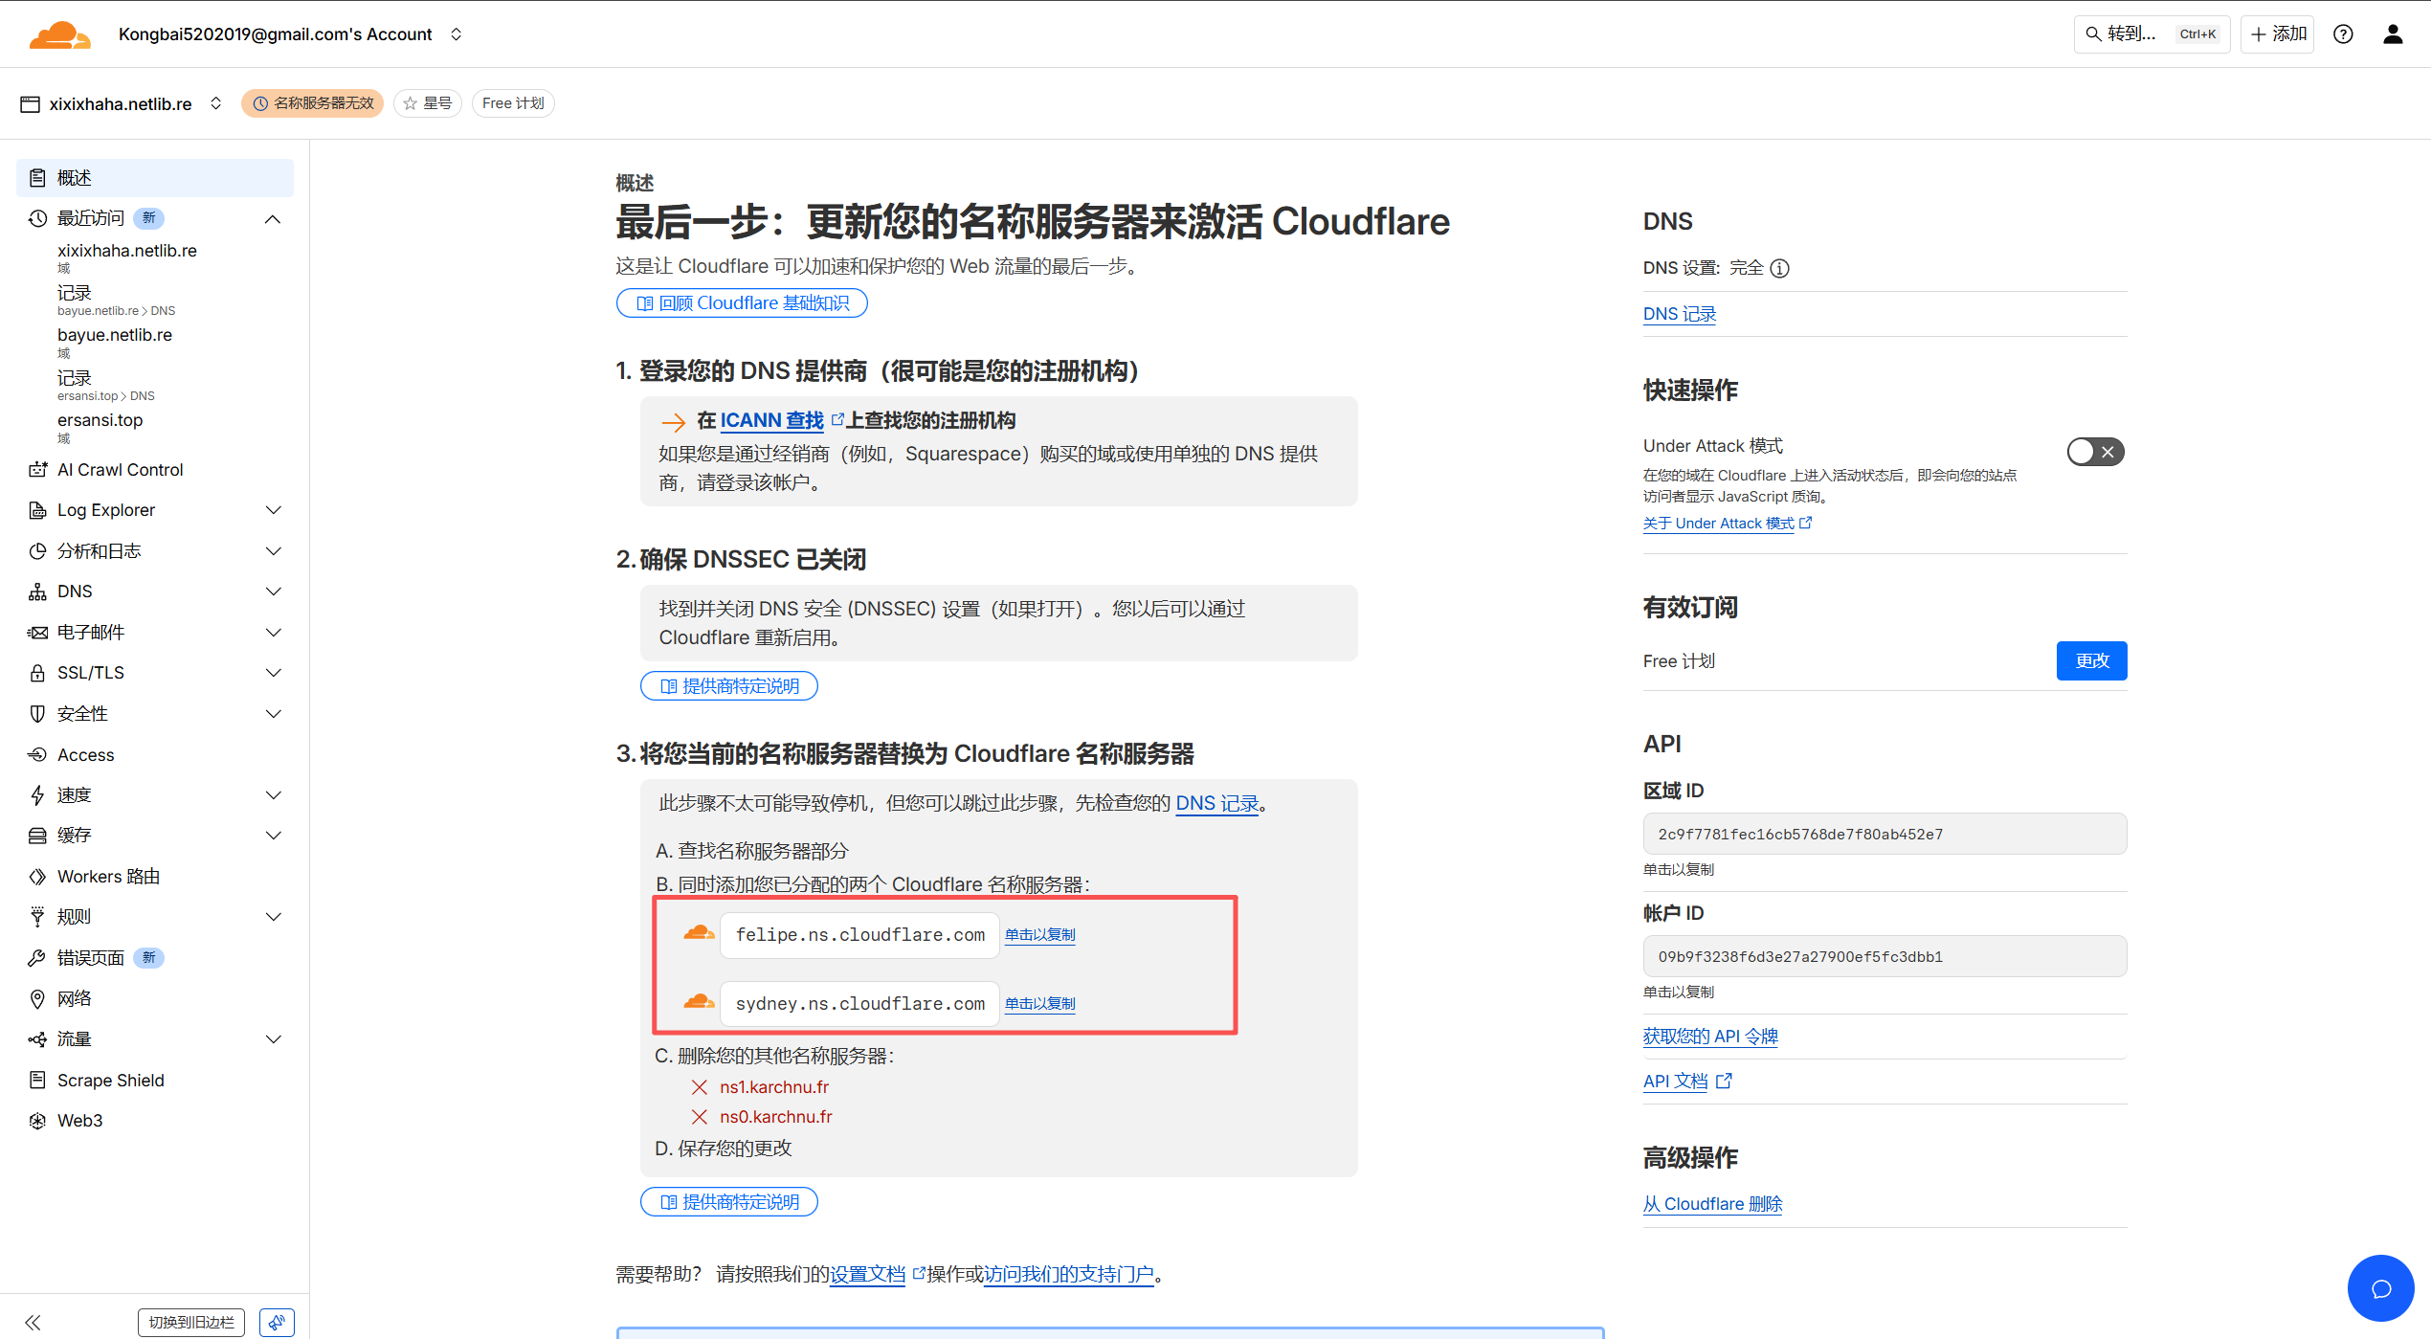This screenshot has height=1339, width=2431.
Task: Open AI Crawl Control menu item
Action: 120,470
